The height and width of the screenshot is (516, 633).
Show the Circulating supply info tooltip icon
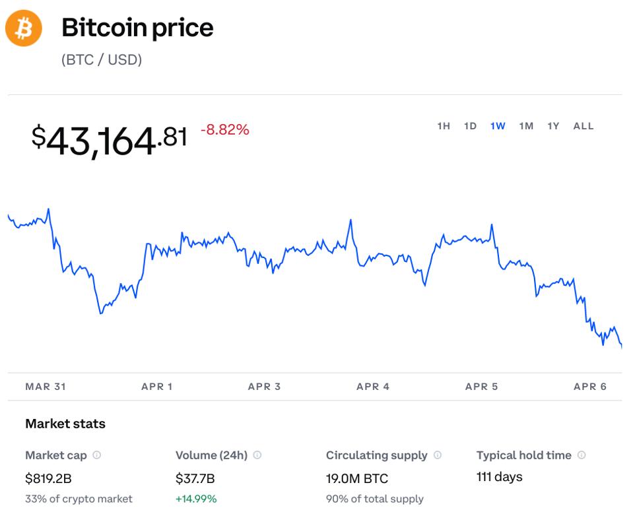click(x=438, y=455)
